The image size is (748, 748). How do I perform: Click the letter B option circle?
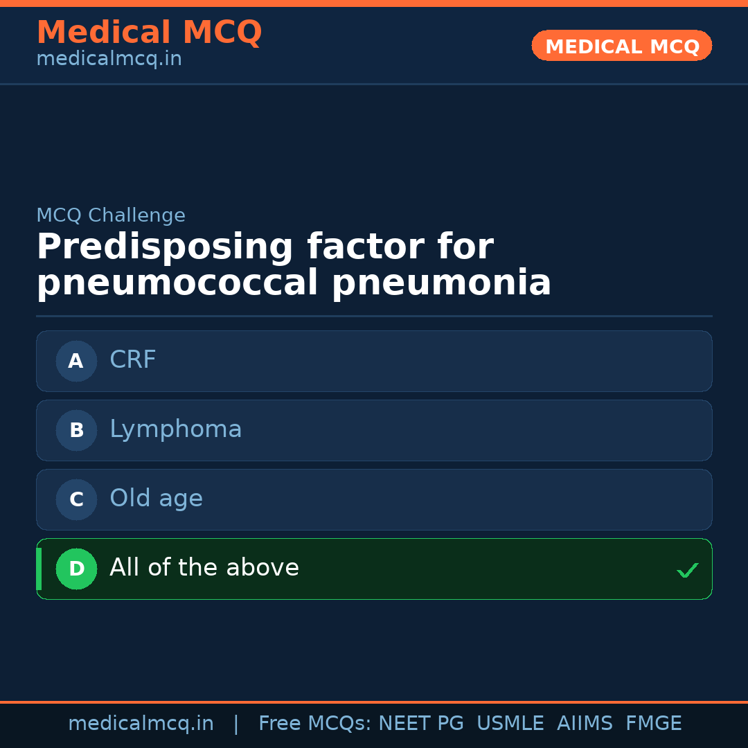click(76, 430)
